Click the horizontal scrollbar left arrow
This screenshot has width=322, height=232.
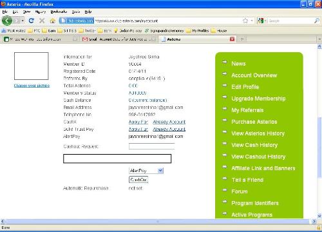(x=3, y=221)
